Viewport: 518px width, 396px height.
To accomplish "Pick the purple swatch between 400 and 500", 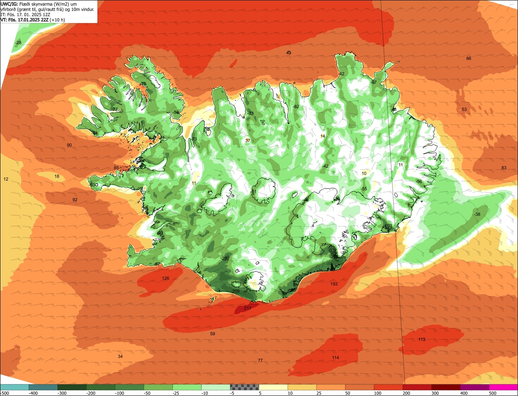I will point(474,387).
